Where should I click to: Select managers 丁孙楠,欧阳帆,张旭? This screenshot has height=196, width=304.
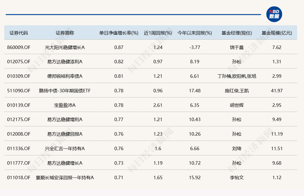click(x=237, y=76)
